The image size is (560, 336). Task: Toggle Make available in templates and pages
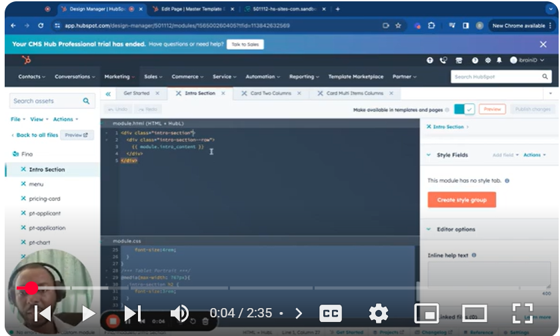click(464, 109)
